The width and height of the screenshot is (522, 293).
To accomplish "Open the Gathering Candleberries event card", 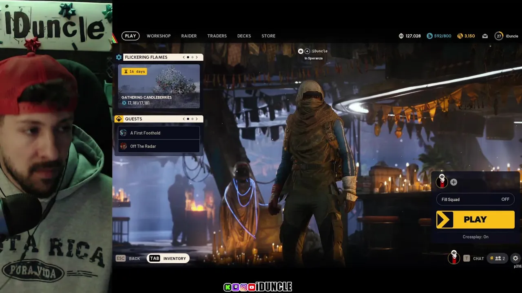I will [x=159, y=86].
